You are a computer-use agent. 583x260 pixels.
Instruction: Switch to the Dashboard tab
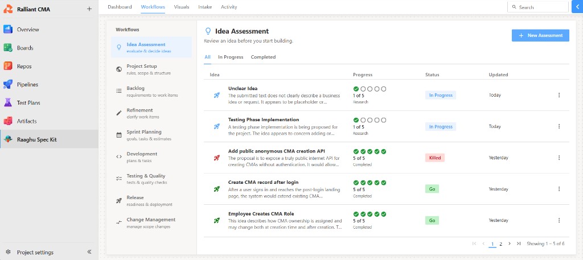pyautogui.click(x=120, y=7)
